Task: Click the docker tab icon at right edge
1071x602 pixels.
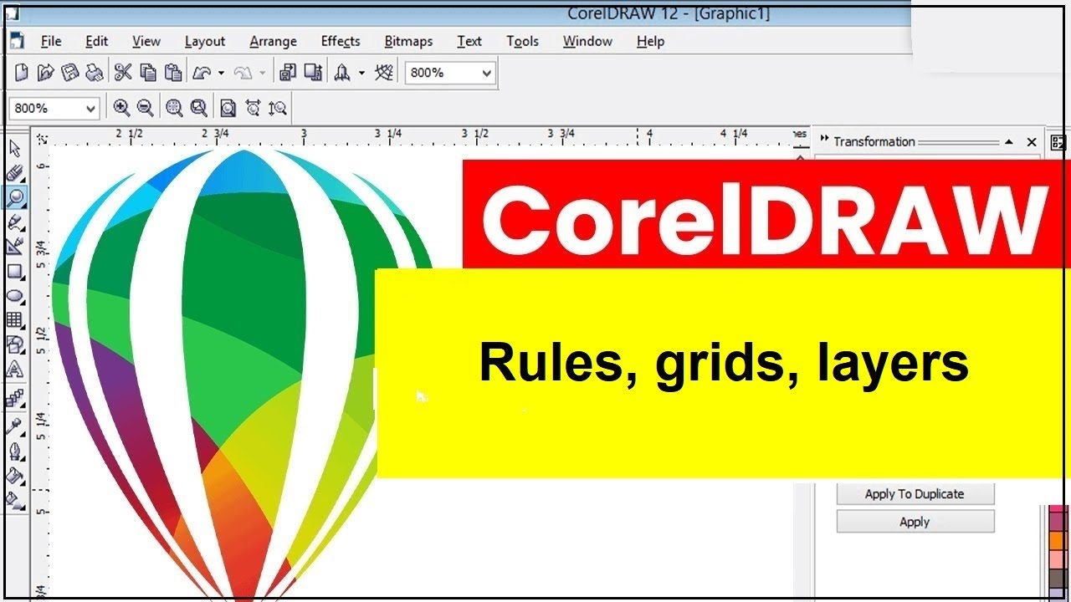Action: click(1058, 143)
